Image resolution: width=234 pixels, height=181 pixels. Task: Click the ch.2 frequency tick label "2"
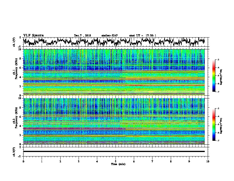pos(21,135)
